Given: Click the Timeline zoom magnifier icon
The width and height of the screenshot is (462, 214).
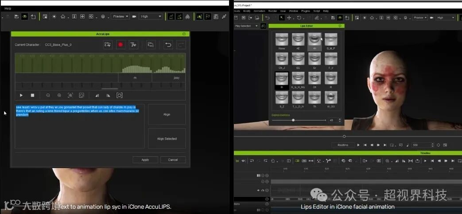Looking at the screenshot, I should [x=387, y=161].
